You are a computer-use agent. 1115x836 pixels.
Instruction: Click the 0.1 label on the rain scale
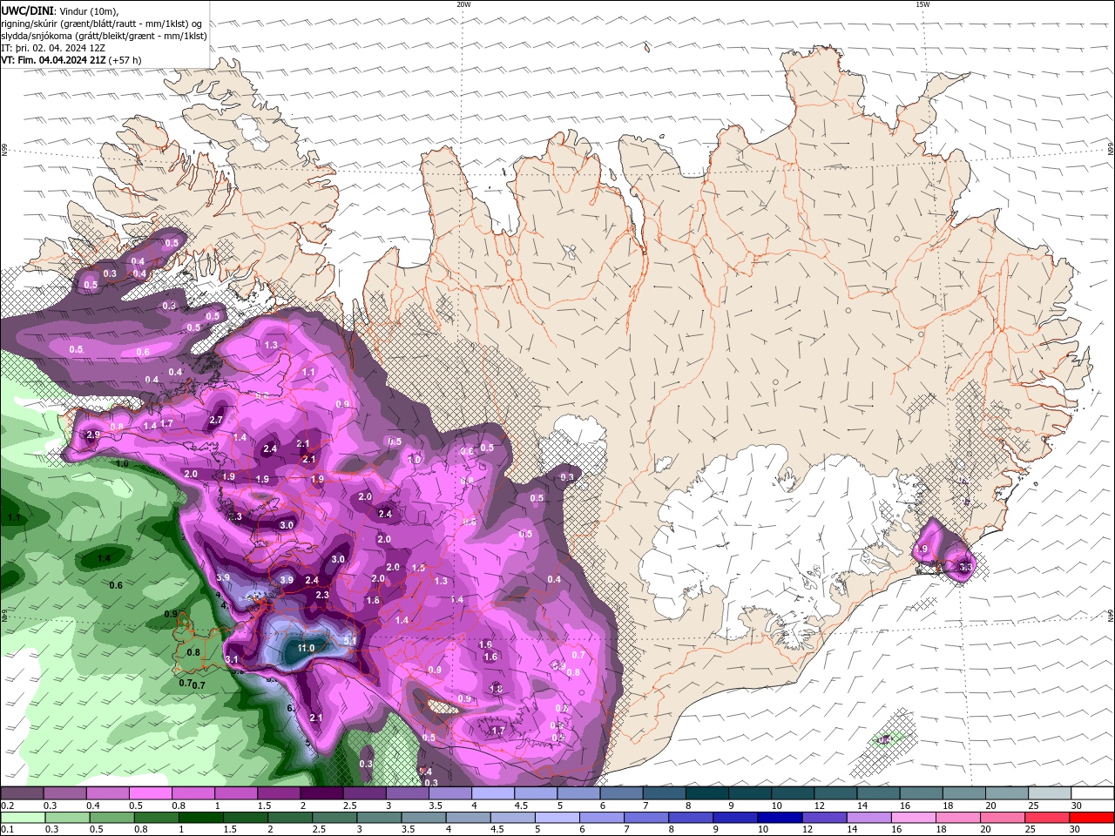(x=8, y=829)
